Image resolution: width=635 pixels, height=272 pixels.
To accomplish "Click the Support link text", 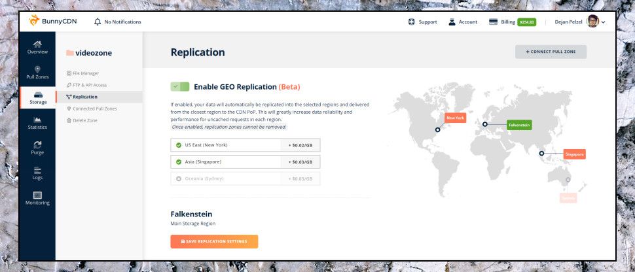I will coord(427,22).
